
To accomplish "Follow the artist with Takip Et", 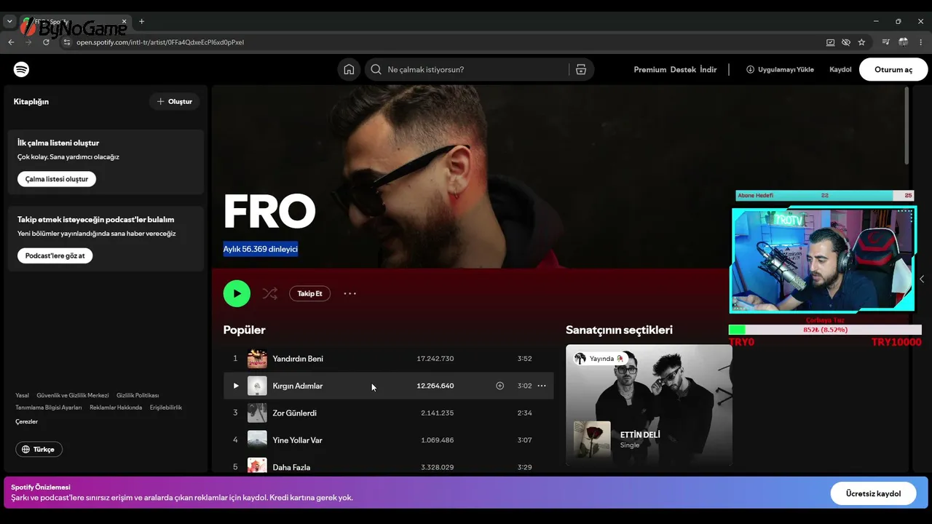I will [x=309, y=293].
